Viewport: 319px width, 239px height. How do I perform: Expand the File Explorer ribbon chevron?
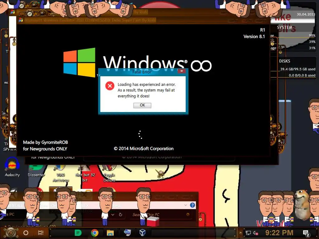click(x=186, y=205)
